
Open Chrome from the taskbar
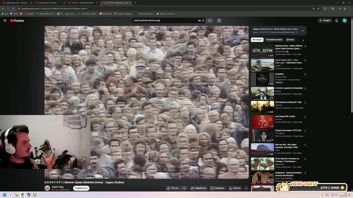[x=23, y=195]
